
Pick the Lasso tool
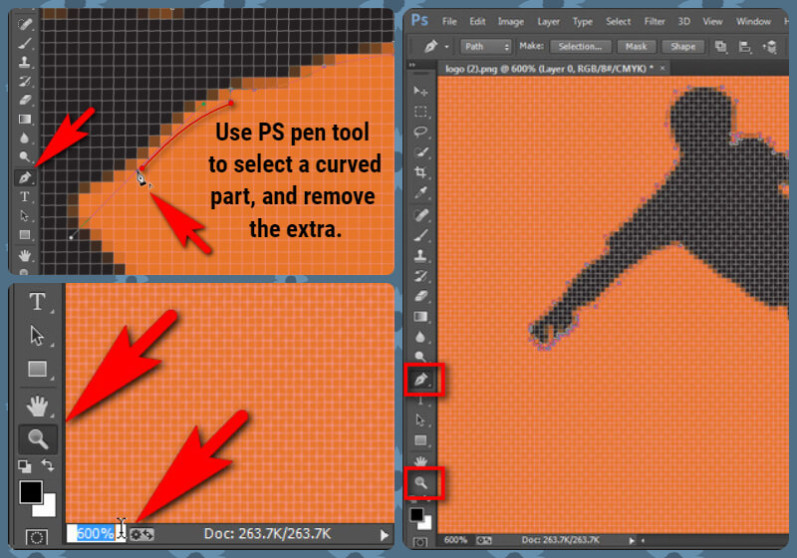point(420,132)
